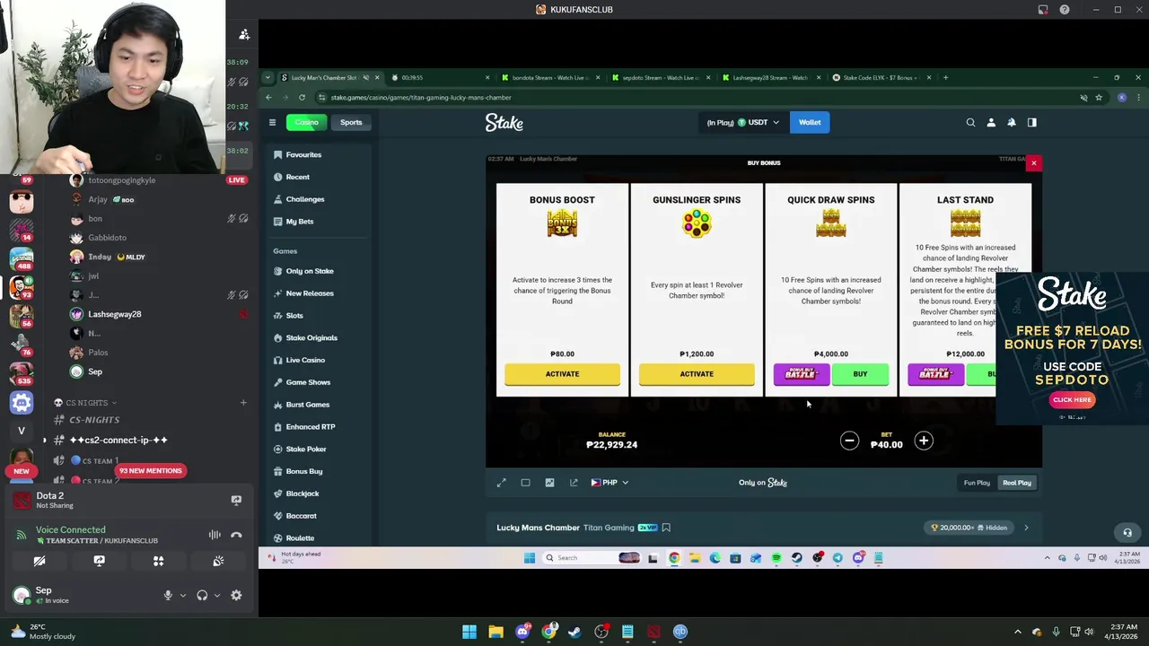Switch to Lashsegway28 Stream browser tab
The width and height of the screenshot is (1149, 646).
point(767,77)
